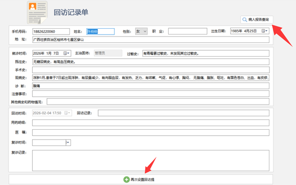296x185 pixels.
Task: Click the 复诊记录 label
Action: [19, 152]
